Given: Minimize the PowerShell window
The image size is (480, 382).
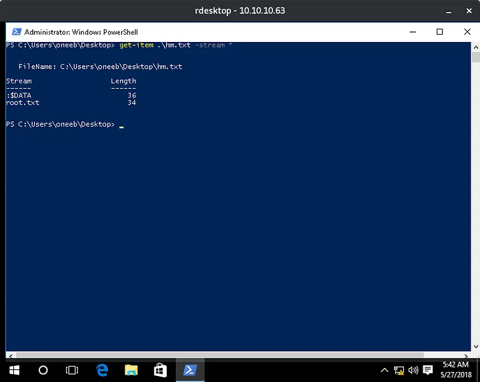Looking at the screenshot, I should [409, 31].
